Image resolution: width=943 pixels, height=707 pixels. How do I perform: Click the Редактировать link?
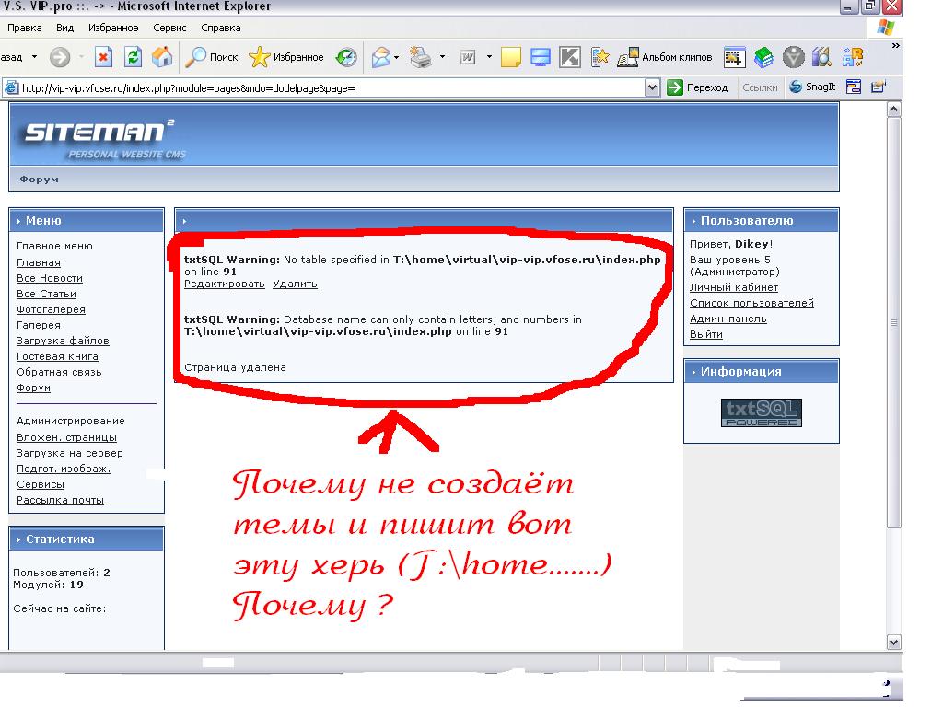click(x=224, y=284)
